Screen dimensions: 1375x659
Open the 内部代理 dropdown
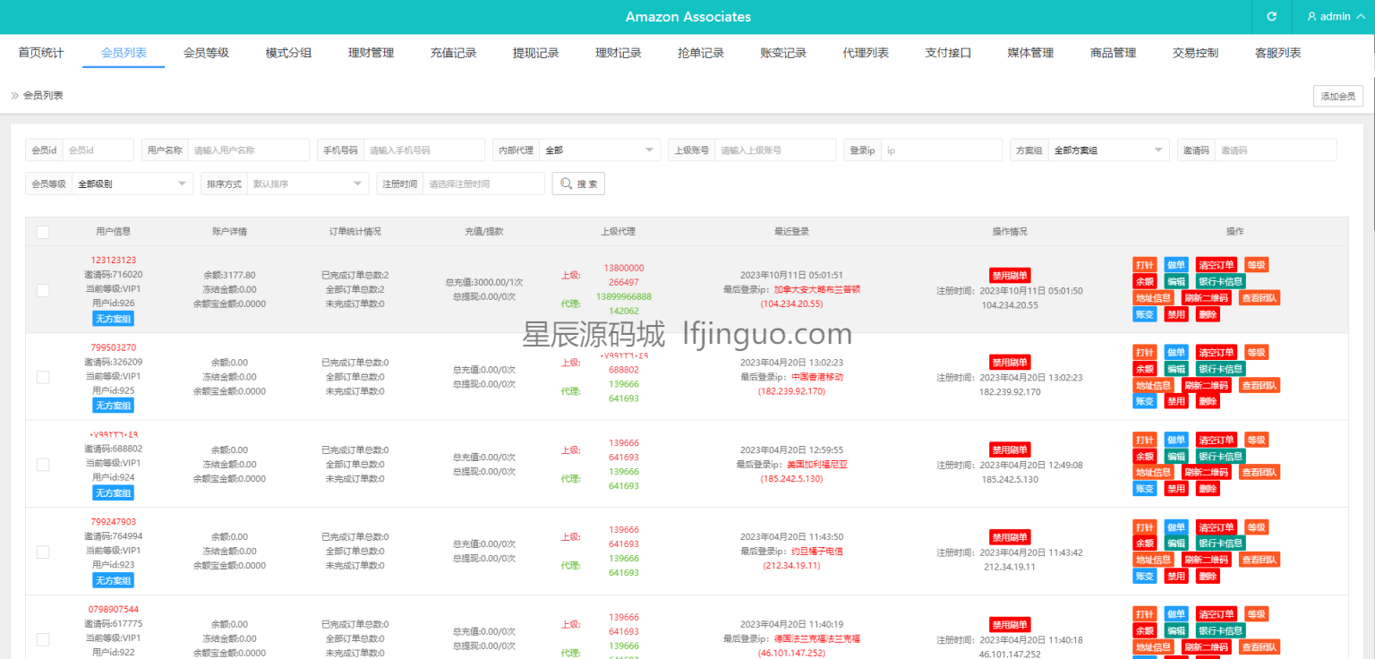point(599,150)
